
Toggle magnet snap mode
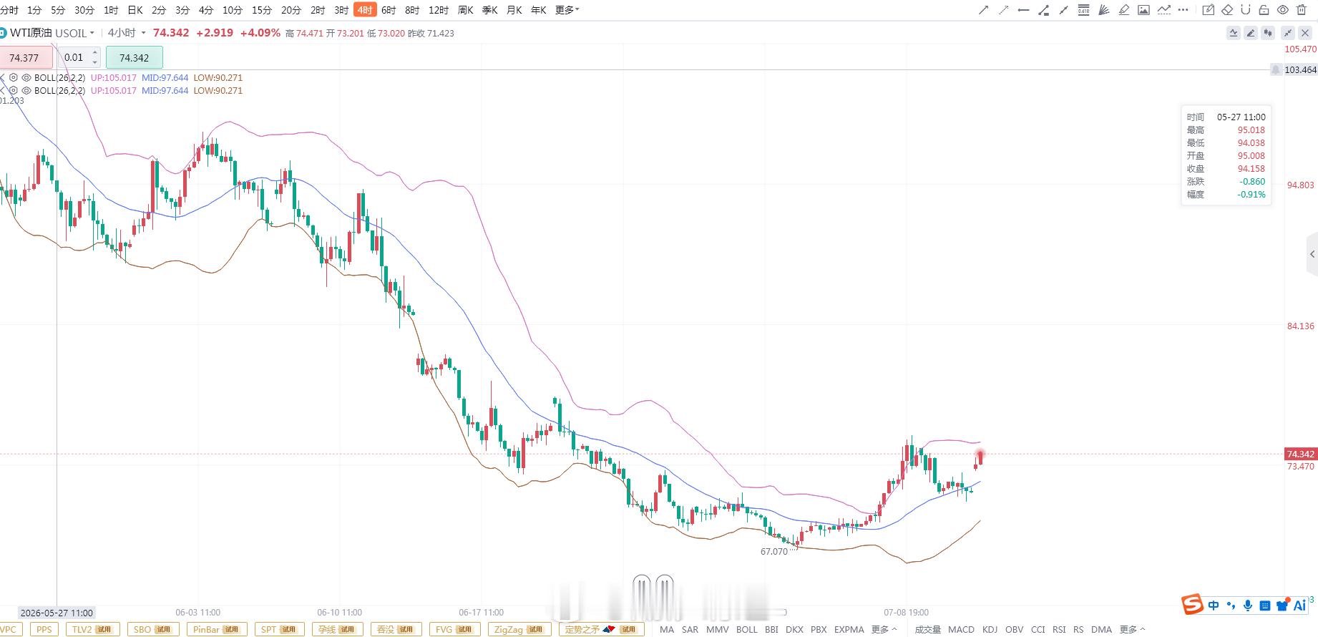(1245, 10)
